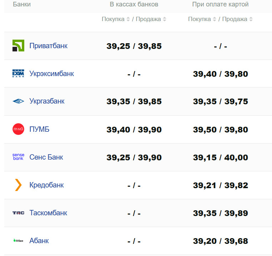The height and width of the screenshot is (256, 272).
Task: Open the Приватбанк bank link
Action: click(x=48, y=46)
